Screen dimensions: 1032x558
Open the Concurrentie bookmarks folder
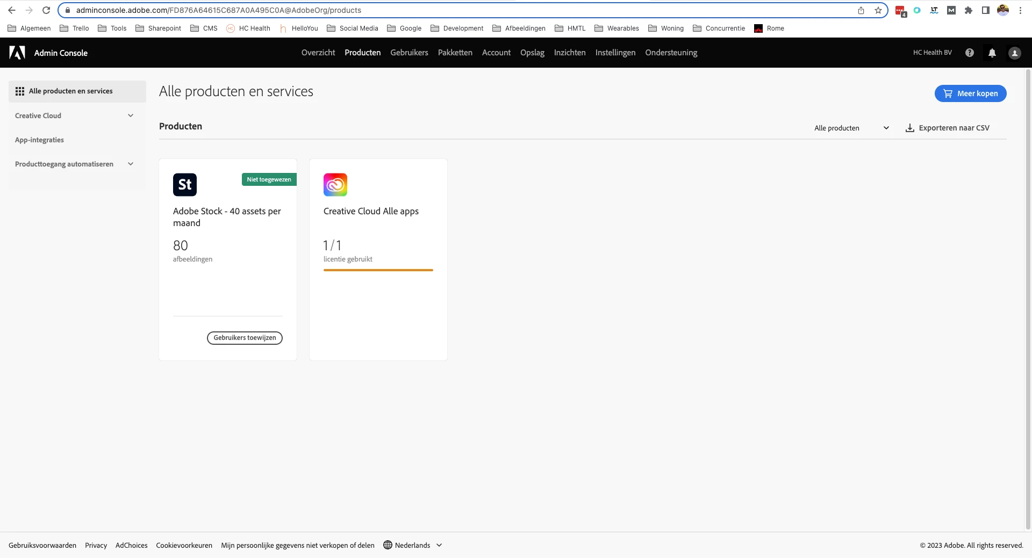click(719, 28)
